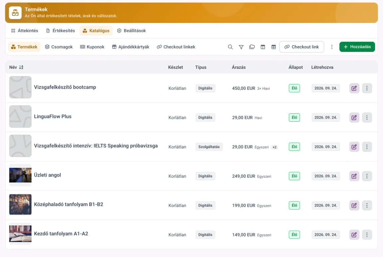View the Checkout linkek sub-tab
Viewport: 383px width, 257px height.
pyautogui.click(x=176, y=47)
